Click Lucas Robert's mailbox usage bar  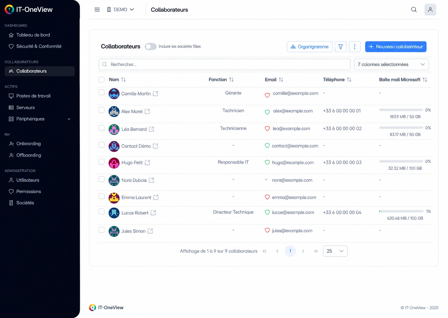401,211
